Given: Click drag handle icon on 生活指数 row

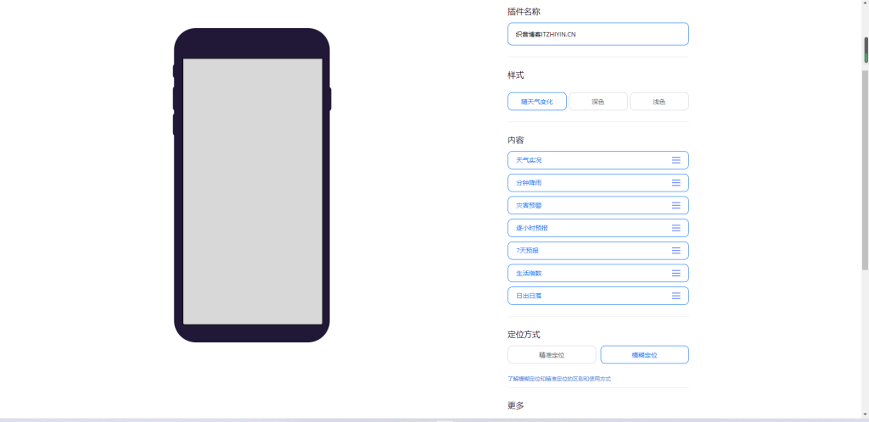Looking at the screenshot, I should point(676,273).
